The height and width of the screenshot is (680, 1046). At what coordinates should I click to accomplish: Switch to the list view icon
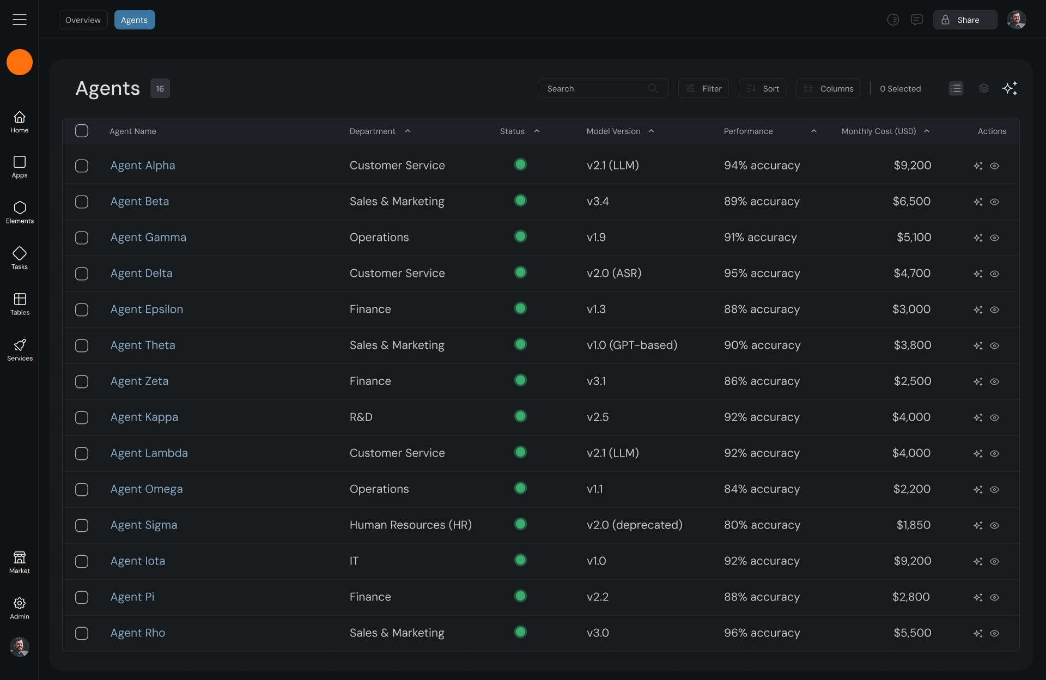(x=956, y=88)
